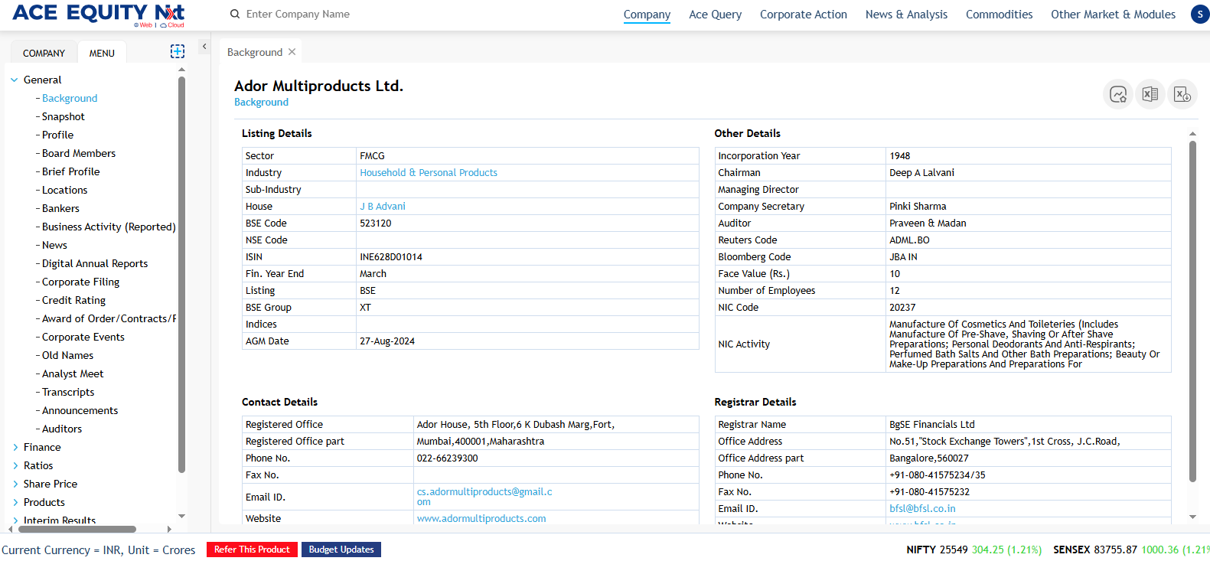
Task: Click the Excel export icon
Action: 1150,94
